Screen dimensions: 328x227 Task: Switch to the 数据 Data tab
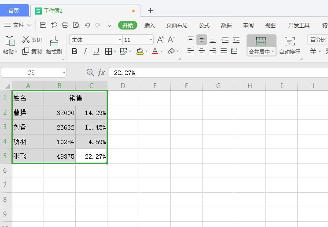click(x=226, y=25)
